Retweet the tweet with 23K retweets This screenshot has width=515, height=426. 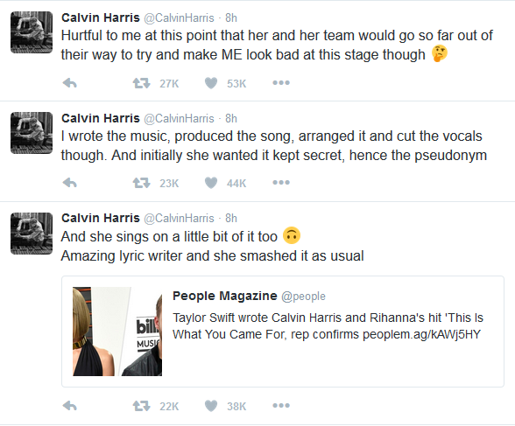tap(142, 183)
